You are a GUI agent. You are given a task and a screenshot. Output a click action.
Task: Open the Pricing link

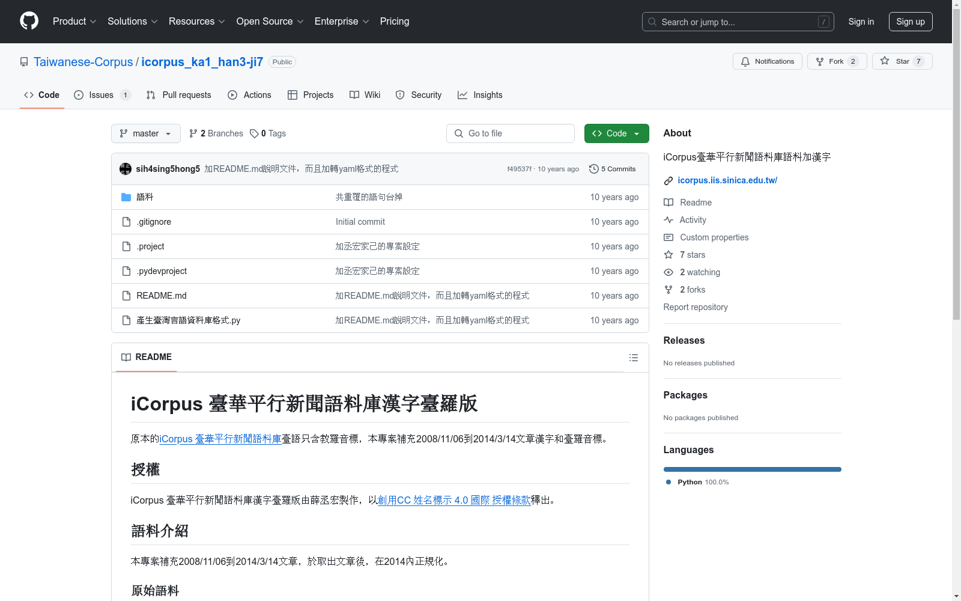[x=395, y=22]
